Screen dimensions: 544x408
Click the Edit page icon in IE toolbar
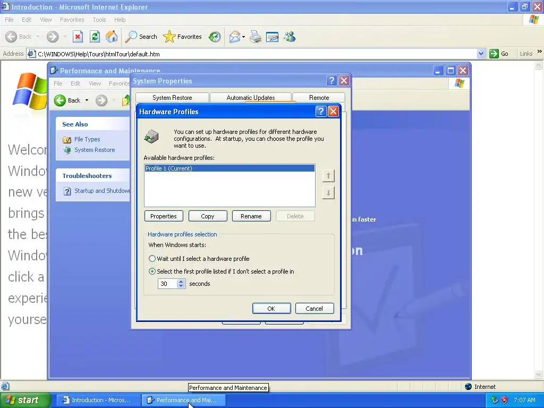pyautogui.click(x=273, y=37)
